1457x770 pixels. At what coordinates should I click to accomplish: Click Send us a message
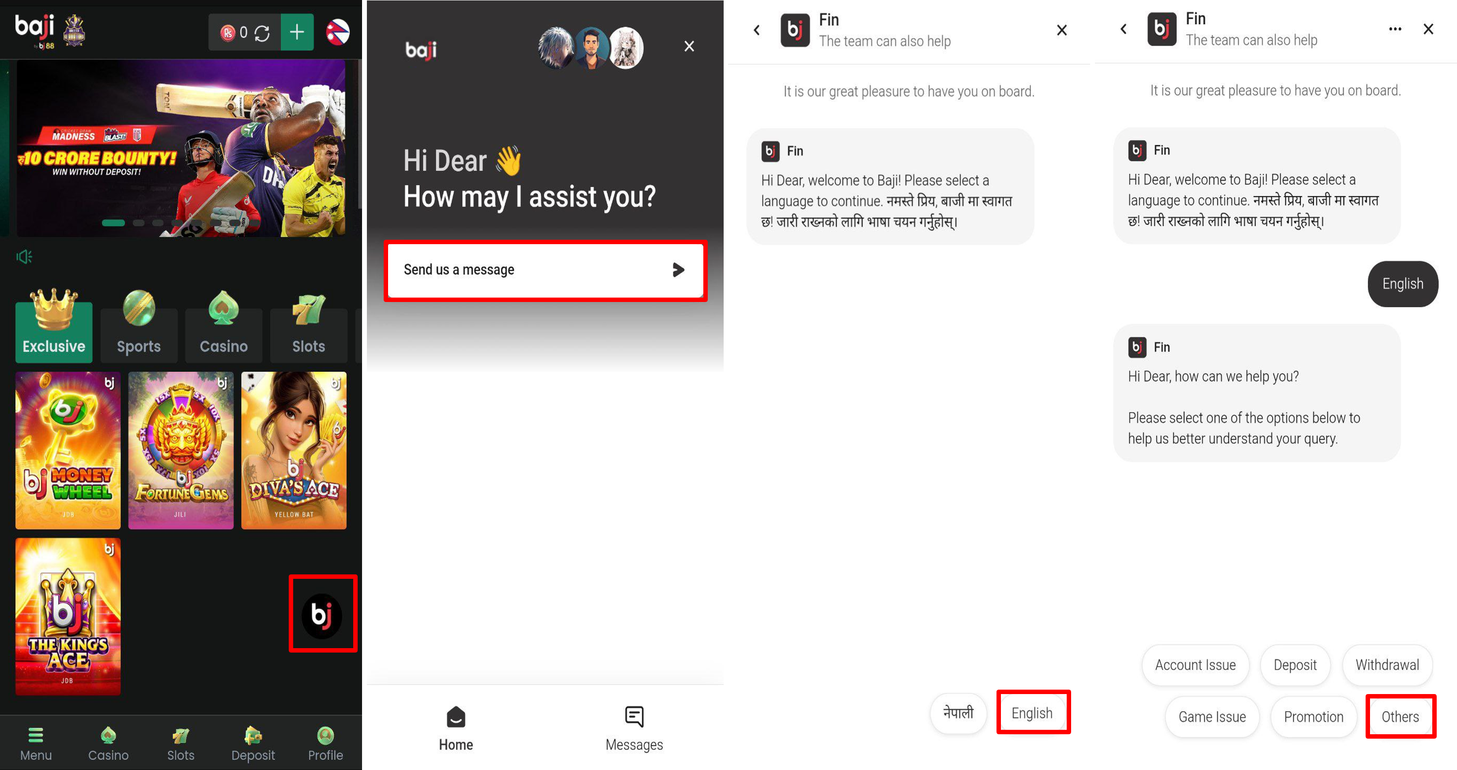[x=545, y=270]
